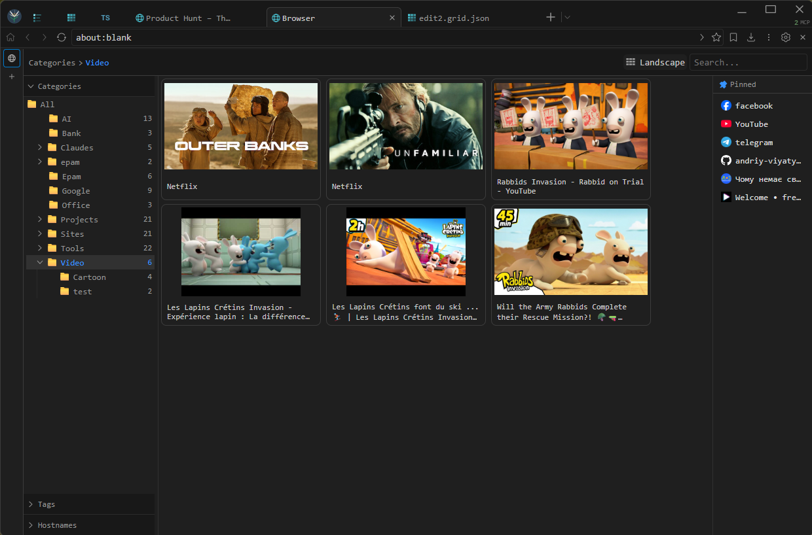The width and height of the screenshot is (812, 535).
Task: Open the grid table tab icon
Action: point(71,18)
